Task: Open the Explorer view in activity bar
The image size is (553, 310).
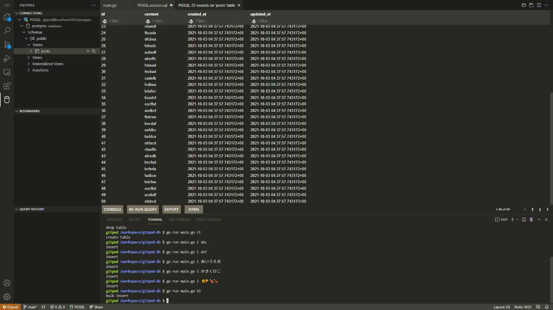Action: pyautogui.click(x=7, y=17)
